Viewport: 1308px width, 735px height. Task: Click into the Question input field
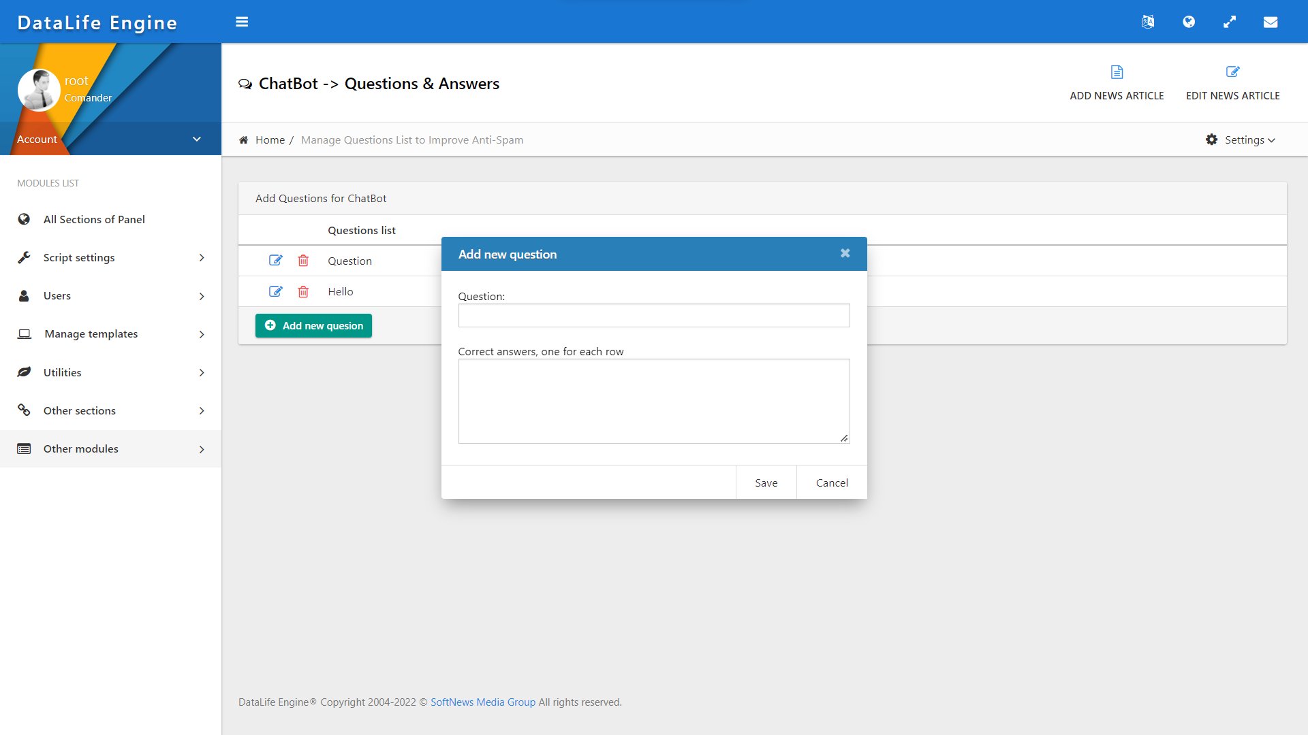coord(653,315)
